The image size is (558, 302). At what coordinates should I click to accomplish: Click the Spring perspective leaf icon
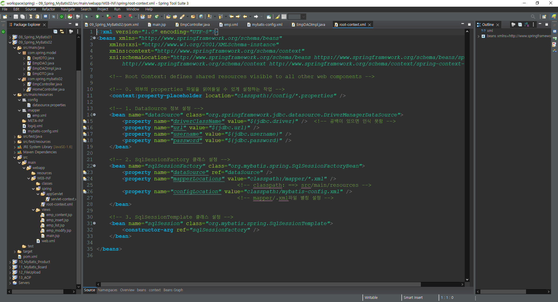click(x=554, y=17)
